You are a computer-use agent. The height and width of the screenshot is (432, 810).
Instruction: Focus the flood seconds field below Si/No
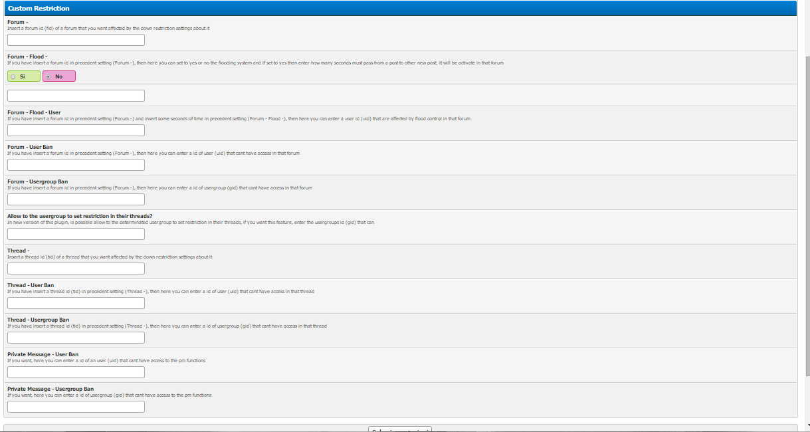(x=76, y=96)
